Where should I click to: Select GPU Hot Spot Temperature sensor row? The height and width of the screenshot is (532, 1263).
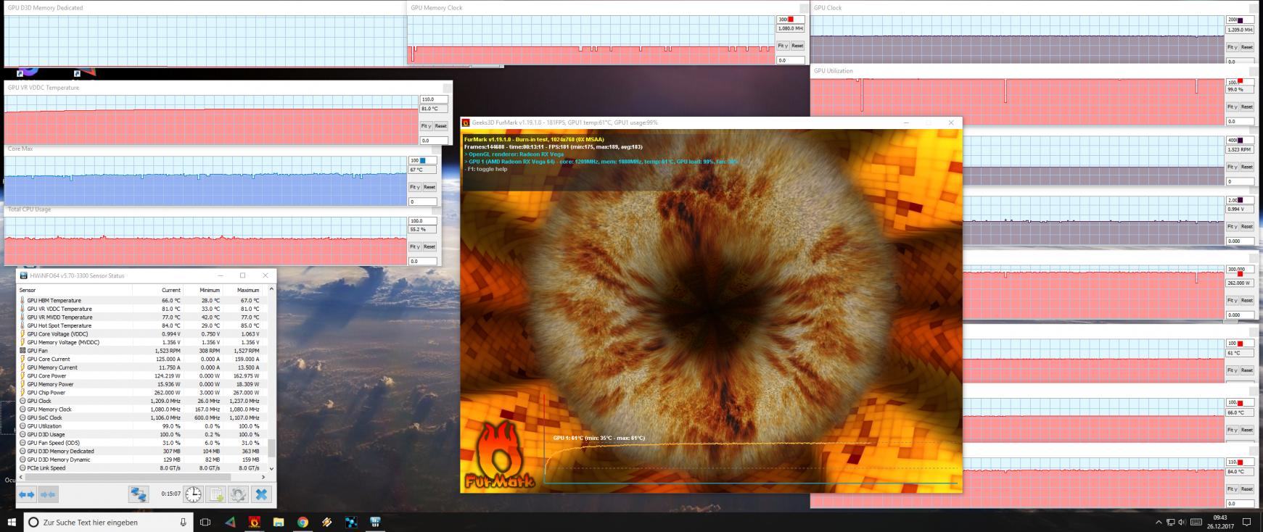[x=143, y=325]
